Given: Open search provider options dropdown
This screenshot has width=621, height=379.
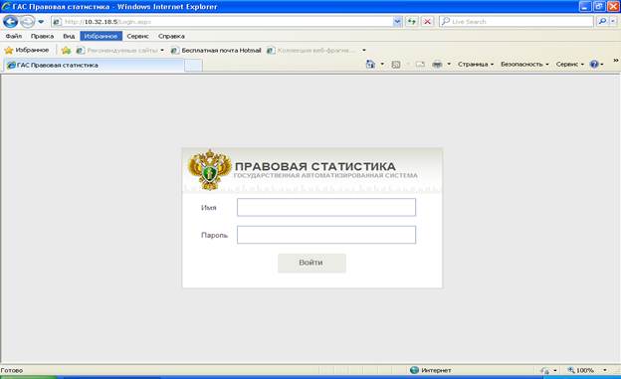Looking at the screenshot, I should (613, 21).
